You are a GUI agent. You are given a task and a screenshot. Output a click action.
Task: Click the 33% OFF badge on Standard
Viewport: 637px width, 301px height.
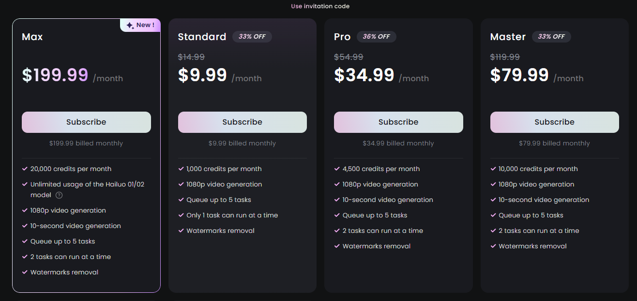pyautogui.click(x=252, y=37)
